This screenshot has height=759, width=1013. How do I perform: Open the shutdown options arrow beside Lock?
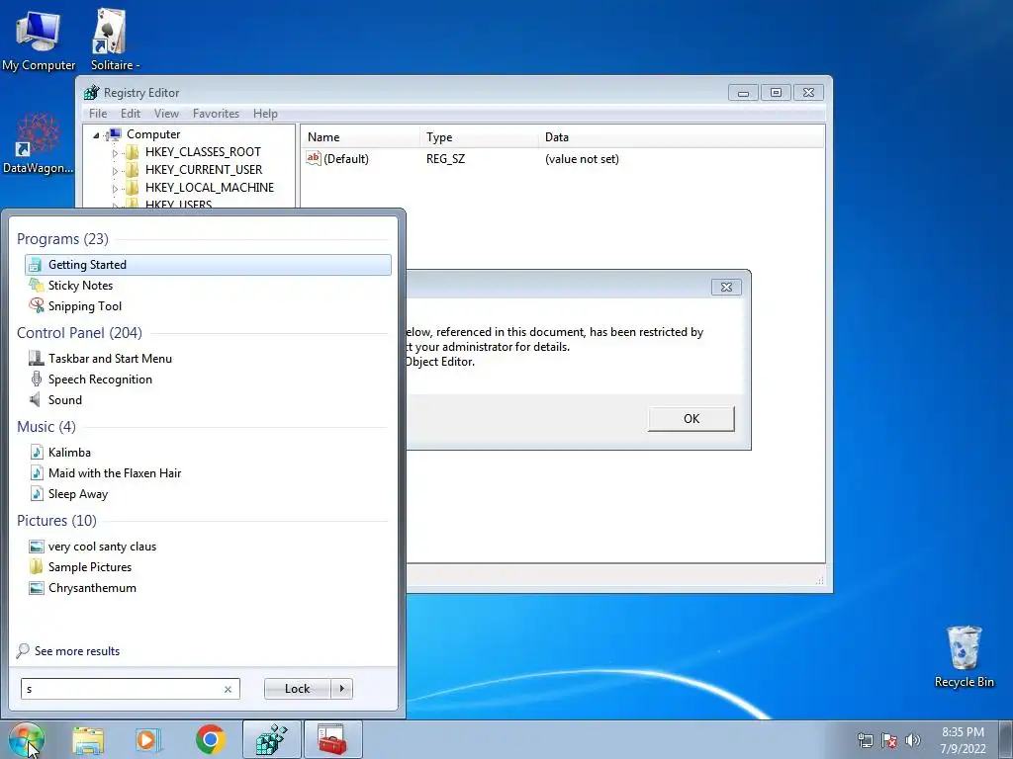pos(341,689)
